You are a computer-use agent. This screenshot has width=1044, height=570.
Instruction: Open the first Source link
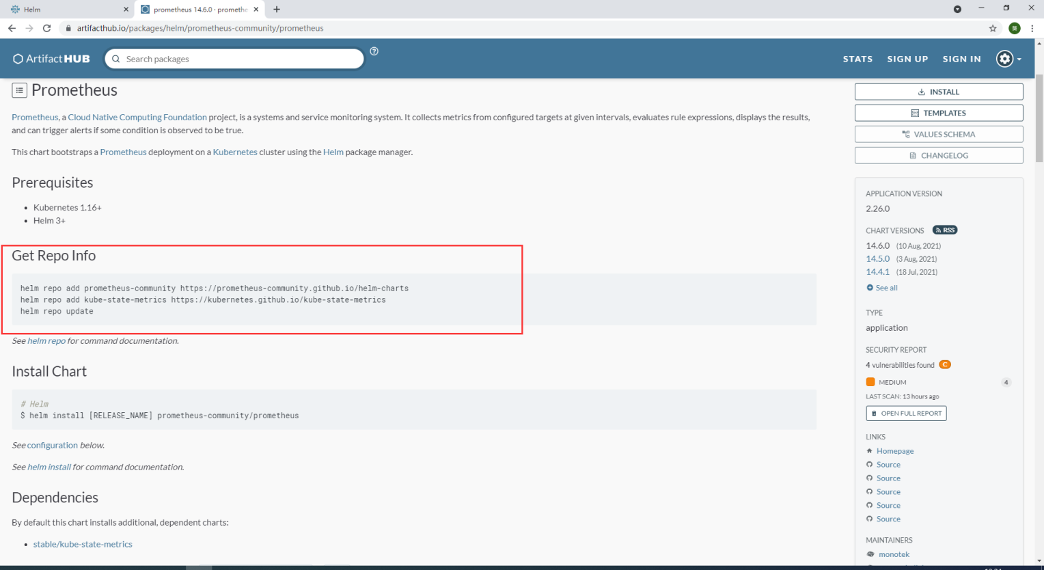(888, 465)
